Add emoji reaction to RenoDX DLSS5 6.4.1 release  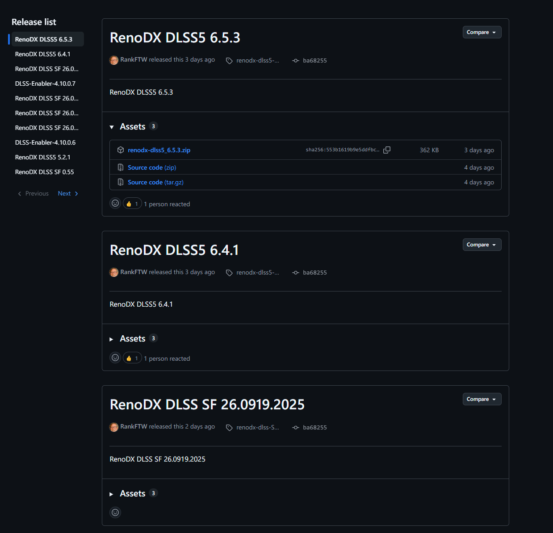(x=115, y=358)
